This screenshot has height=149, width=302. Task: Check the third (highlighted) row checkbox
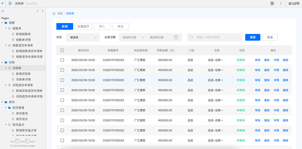[x=62, y=80]
